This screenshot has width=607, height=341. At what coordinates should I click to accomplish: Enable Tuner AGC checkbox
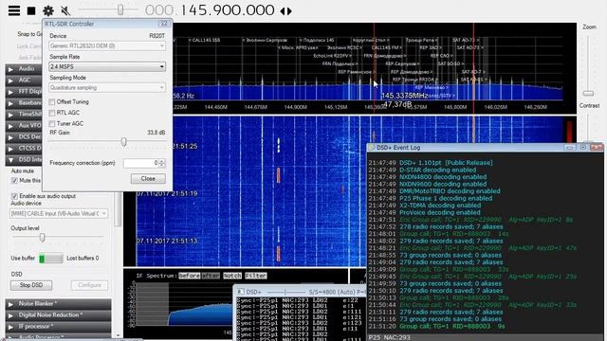(x=52, y=124)
